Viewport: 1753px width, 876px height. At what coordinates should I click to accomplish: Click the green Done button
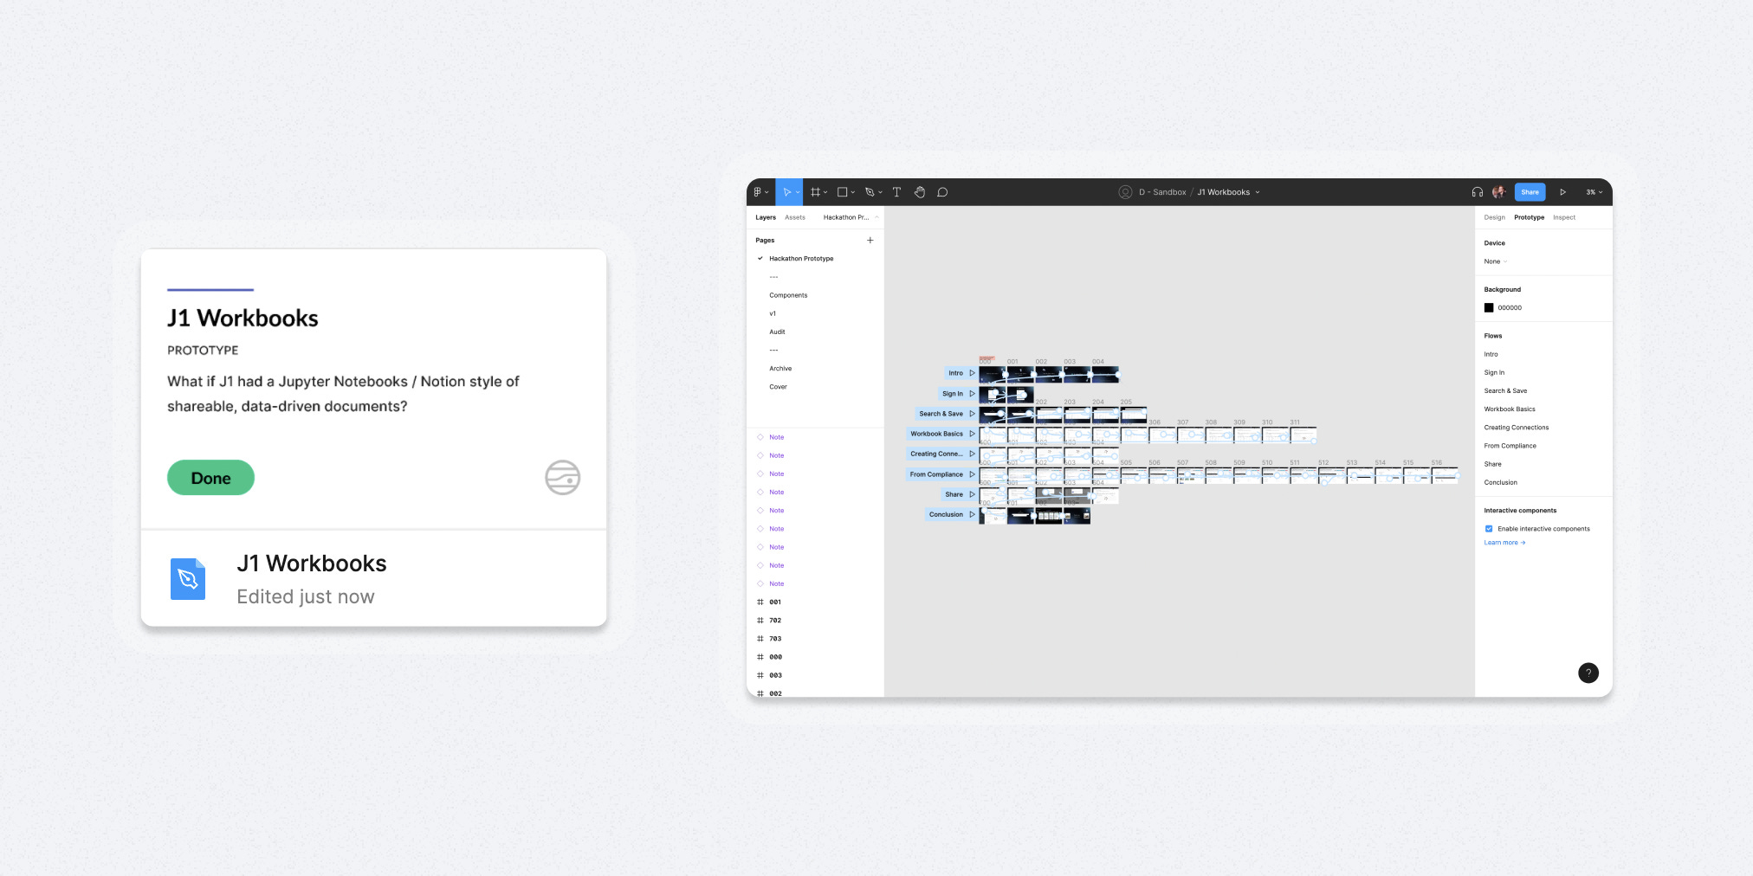pyautogui.click(x=210, y=478)
